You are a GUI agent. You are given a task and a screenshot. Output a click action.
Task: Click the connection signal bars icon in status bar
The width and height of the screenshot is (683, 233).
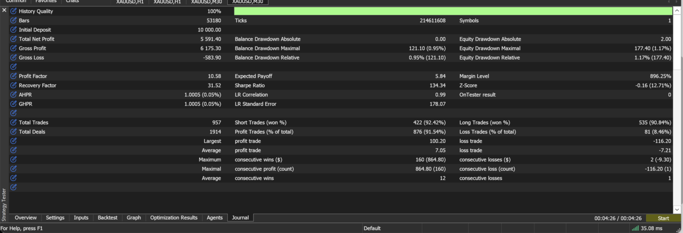[635, 228]
